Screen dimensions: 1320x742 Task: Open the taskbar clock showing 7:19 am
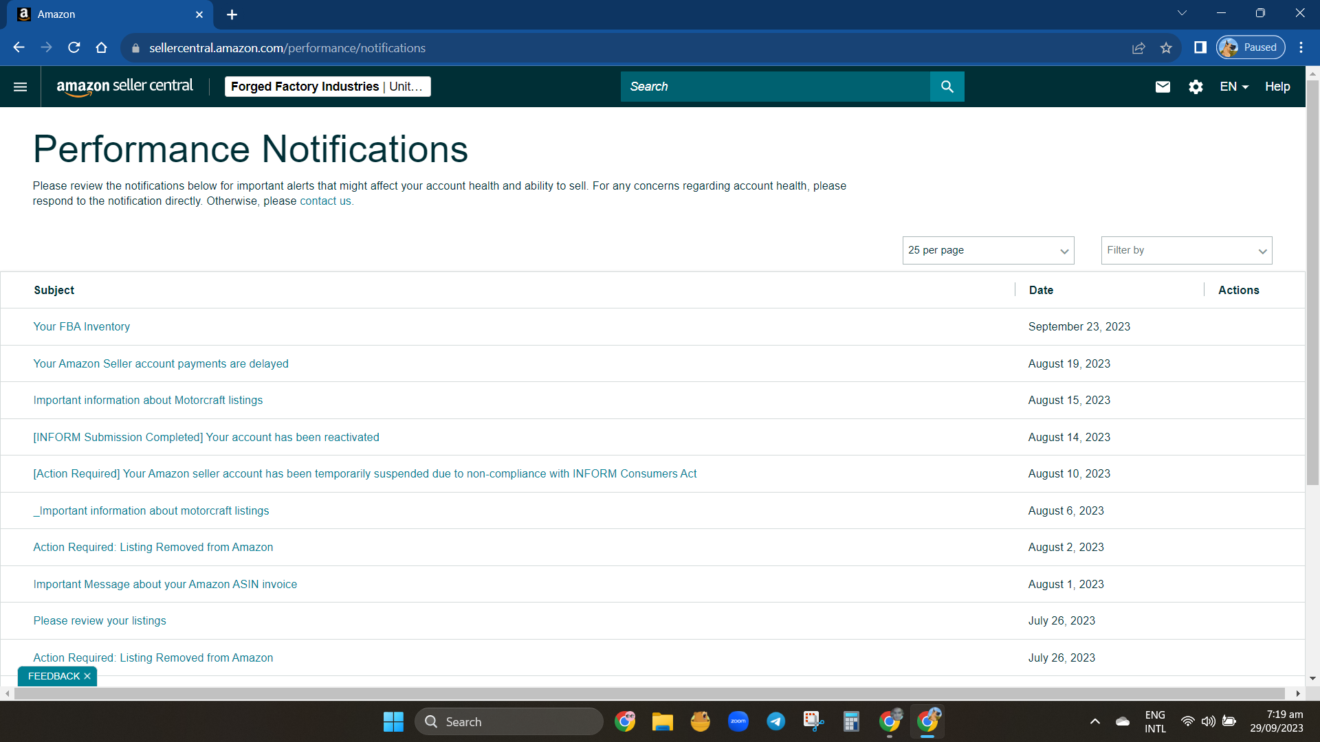[x=1277, y=721]
